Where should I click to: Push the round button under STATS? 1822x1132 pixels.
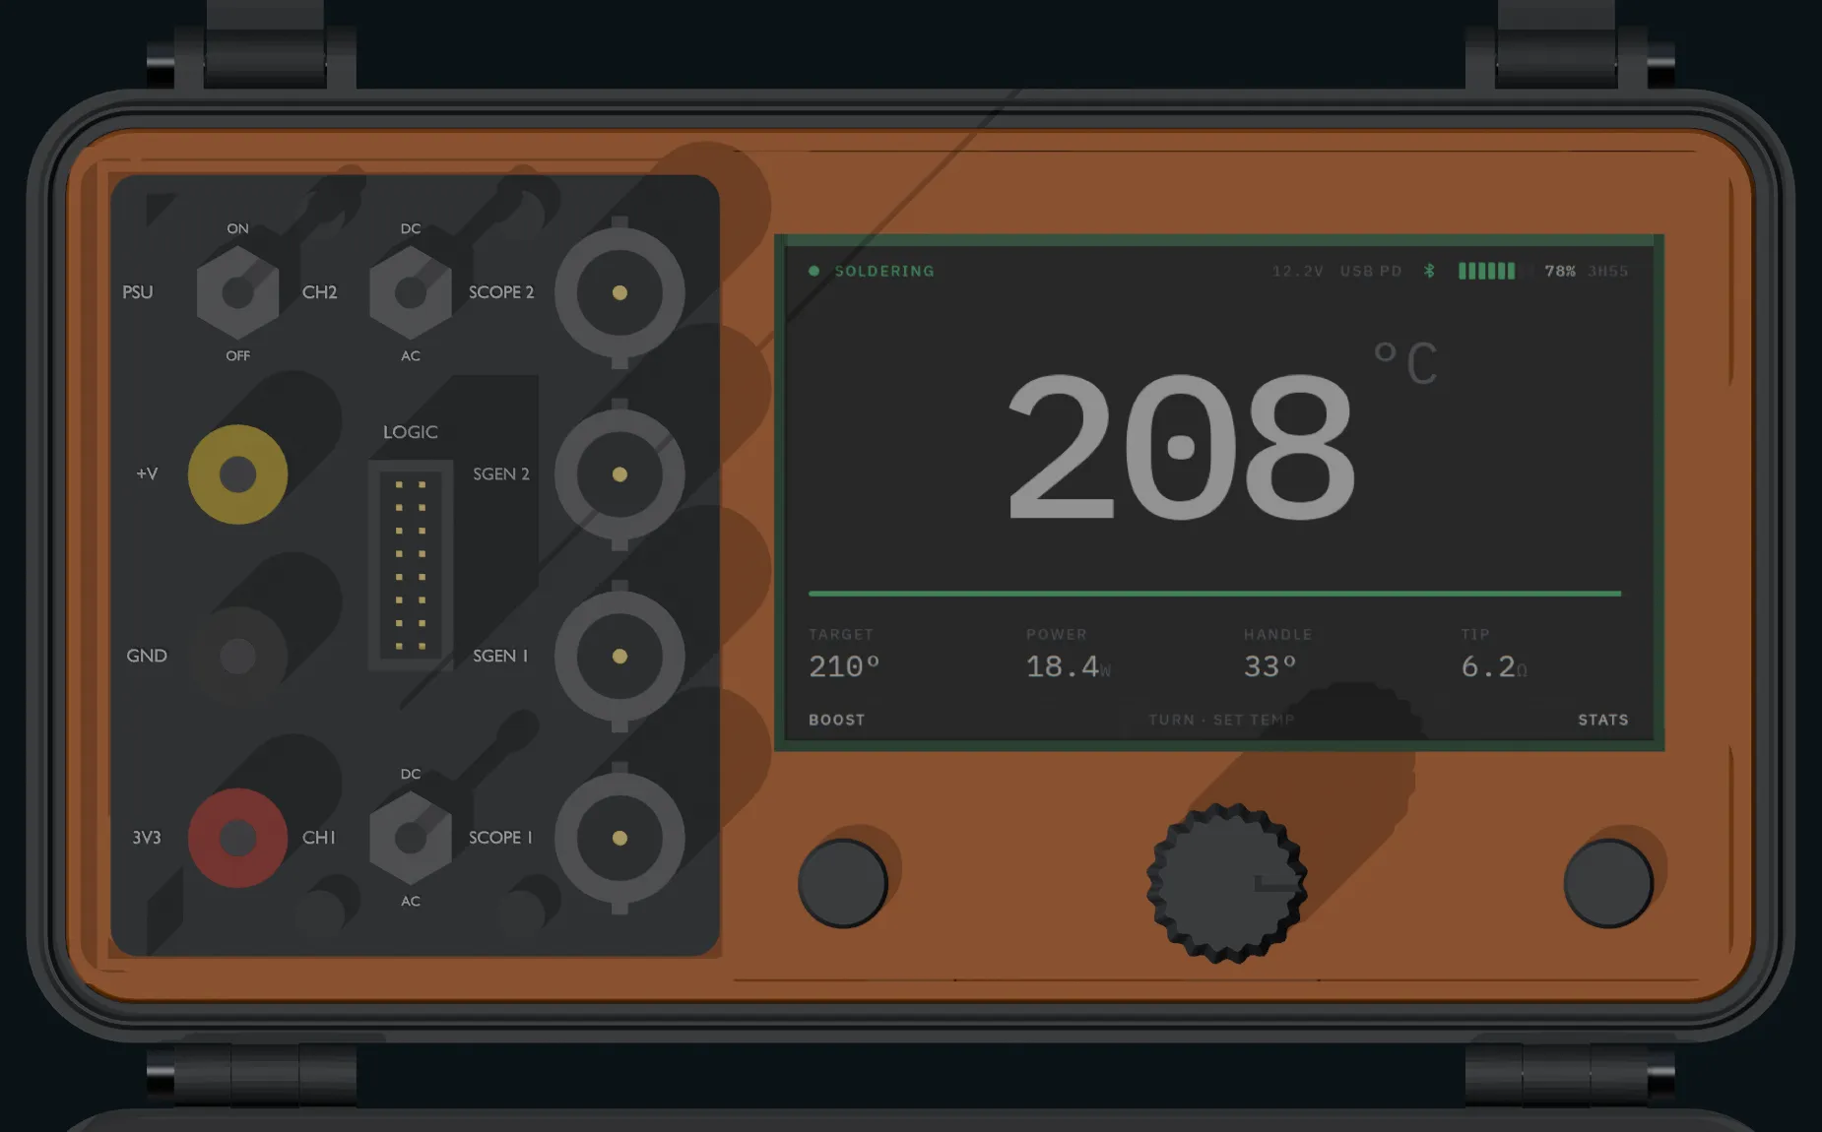[x=1608, y=883]
